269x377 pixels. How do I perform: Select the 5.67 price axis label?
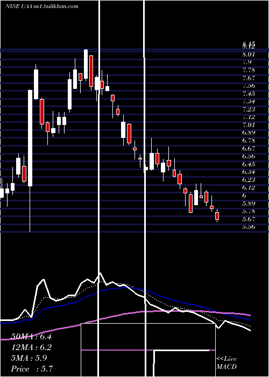click(x=249, y=219)
